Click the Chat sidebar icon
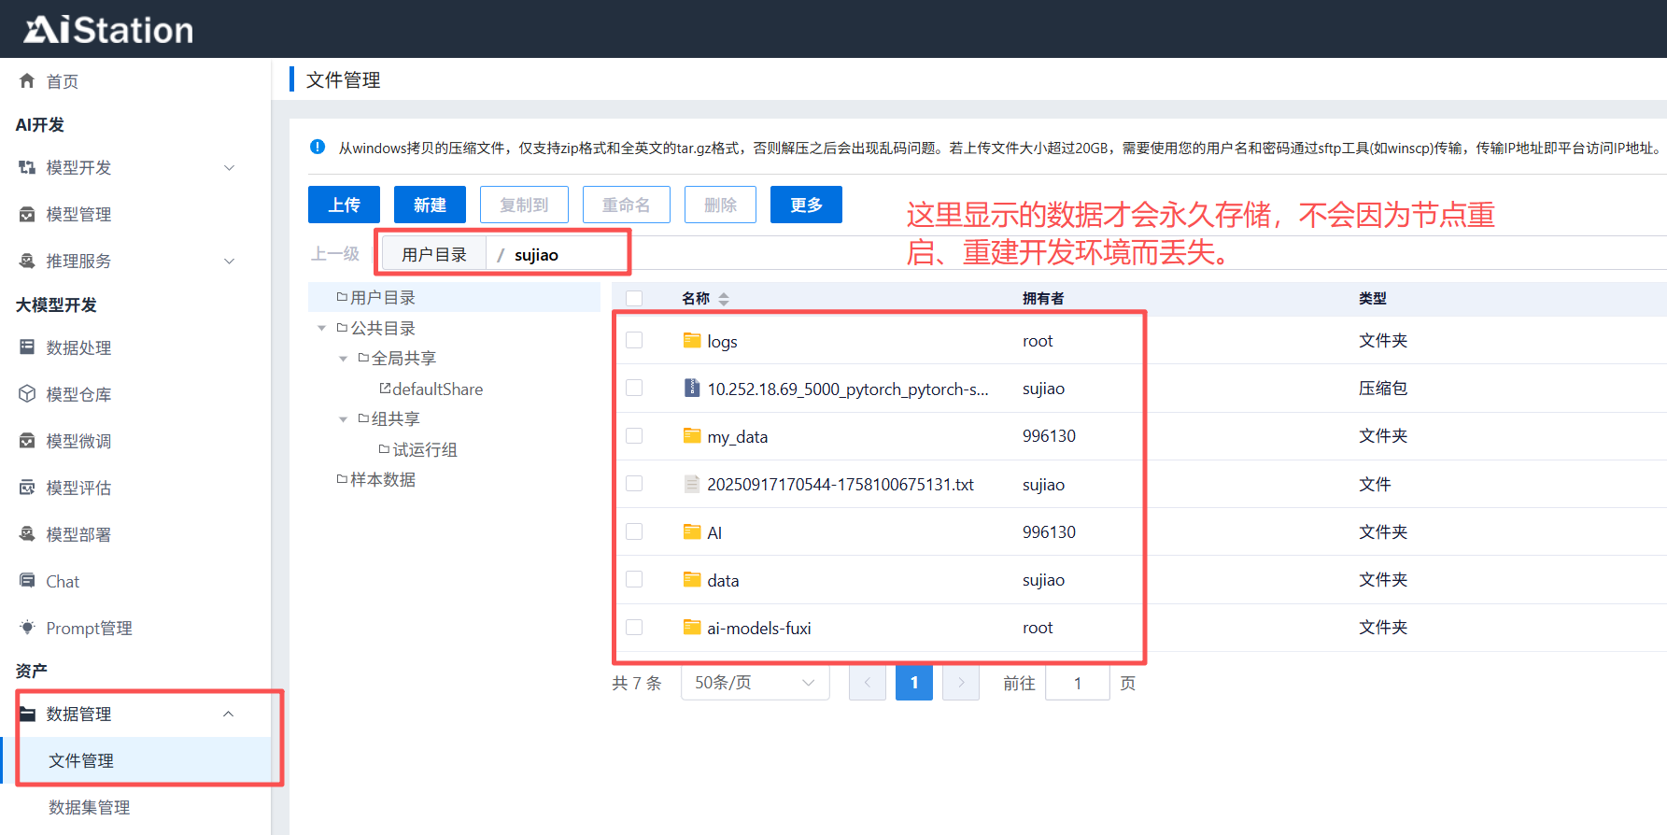Image resolution: width=1667 pixels, height=835 pixels. tap(27, 581)
